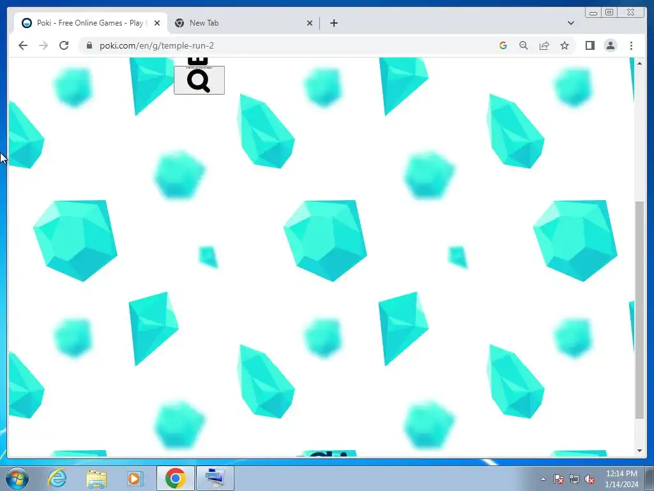654x491 pixels.
Task: Select the Chrome taskbar button
Action: (175, 478)
